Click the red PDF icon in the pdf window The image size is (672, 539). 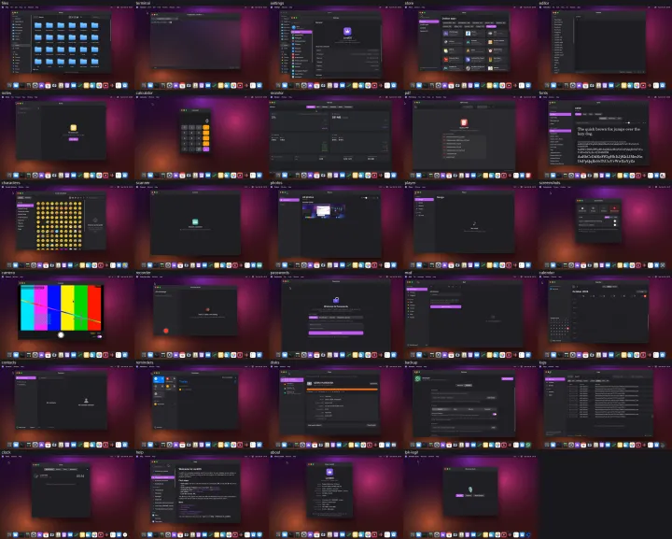(x=463, y=123)
